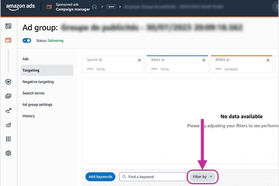Open the Filter by dropdown

[202, 177]
